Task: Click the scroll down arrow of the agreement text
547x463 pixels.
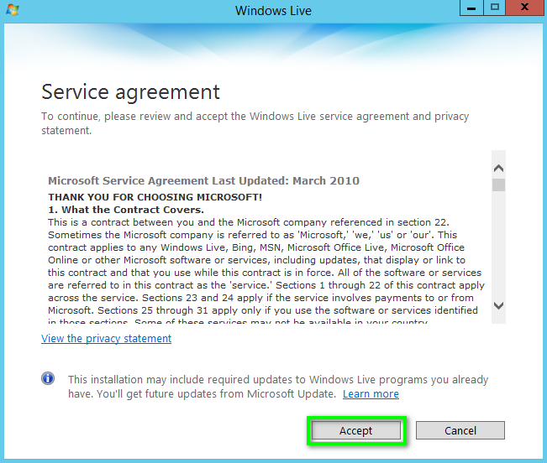Action: [498, 305]
